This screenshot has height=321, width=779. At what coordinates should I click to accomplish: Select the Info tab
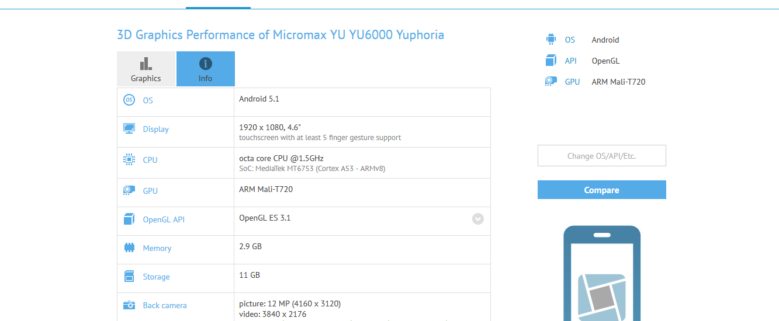[x=205, y=69]
